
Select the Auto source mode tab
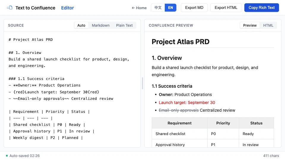coord(81,25)
